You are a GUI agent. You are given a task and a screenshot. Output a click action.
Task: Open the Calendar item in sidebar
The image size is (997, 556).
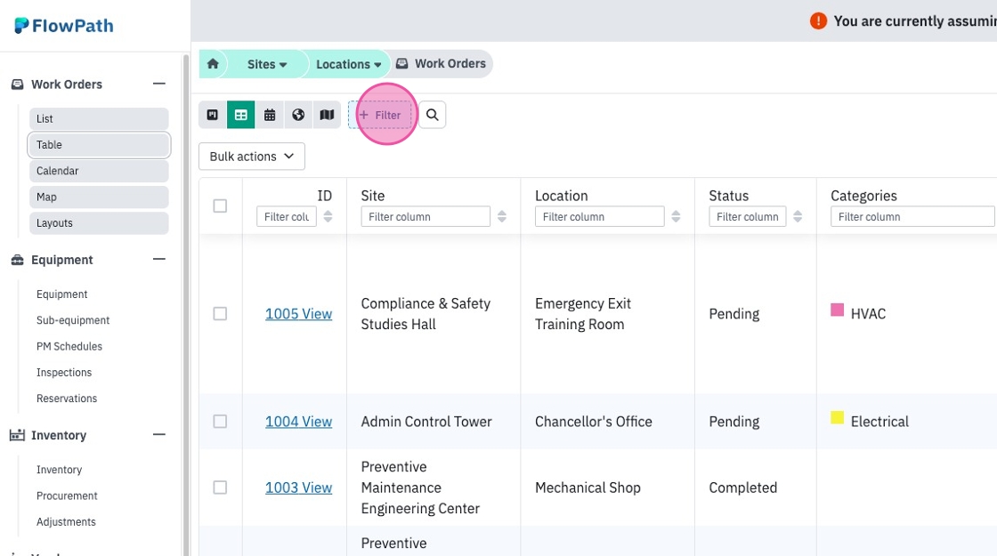[99, 171]
